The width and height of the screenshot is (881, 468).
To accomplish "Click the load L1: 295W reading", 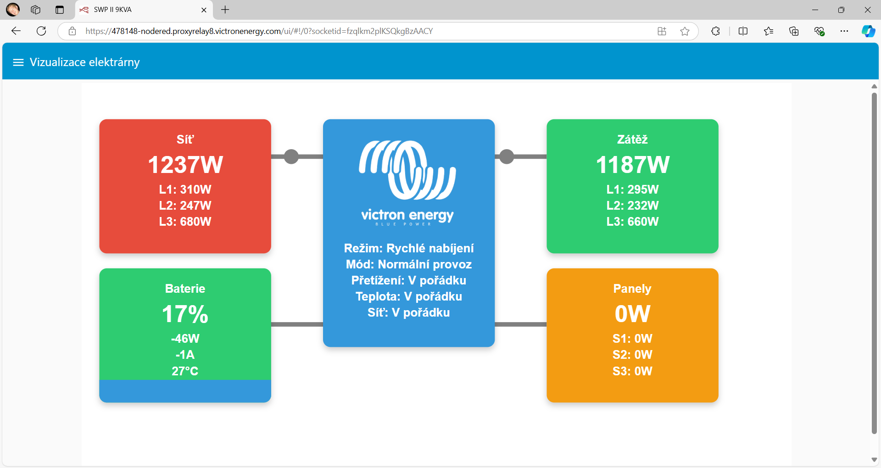I will pos(632,189).
